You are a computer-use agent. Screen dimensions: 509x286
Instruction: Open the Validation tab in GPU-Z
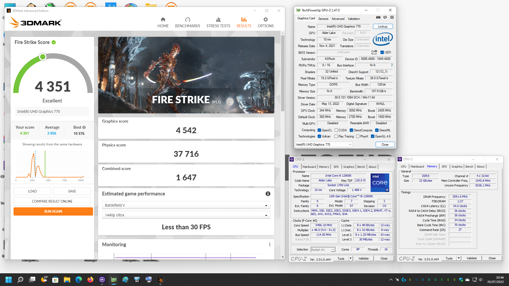pos(354,19)
